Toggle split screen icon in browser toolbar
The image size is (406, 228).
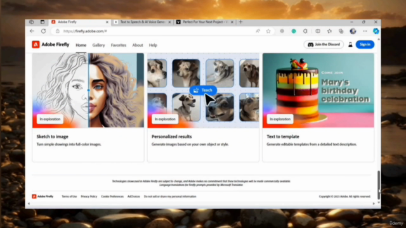click(318, 31)
